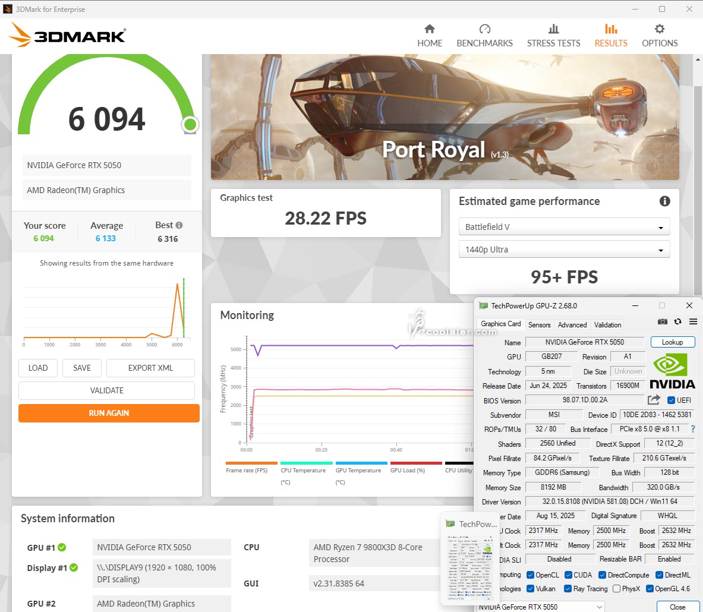Open the OPTIONS gear section

coord(660,36)
